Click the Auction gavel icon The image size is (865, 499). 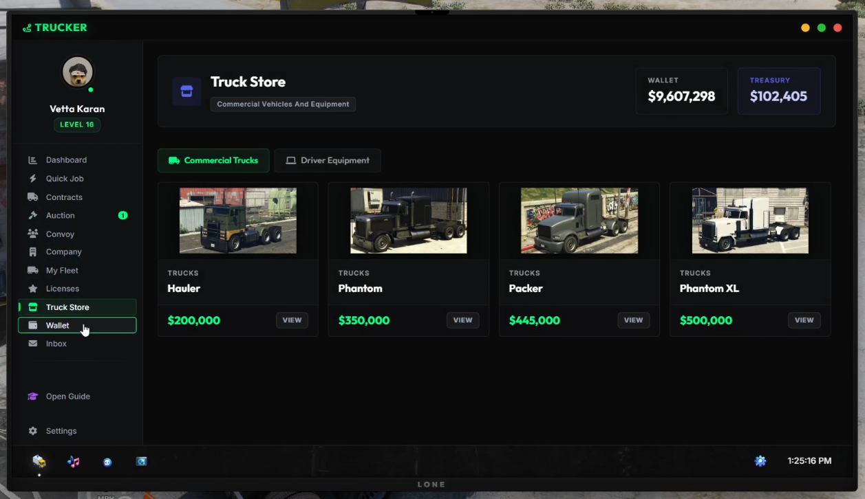(x=32, y=215)
